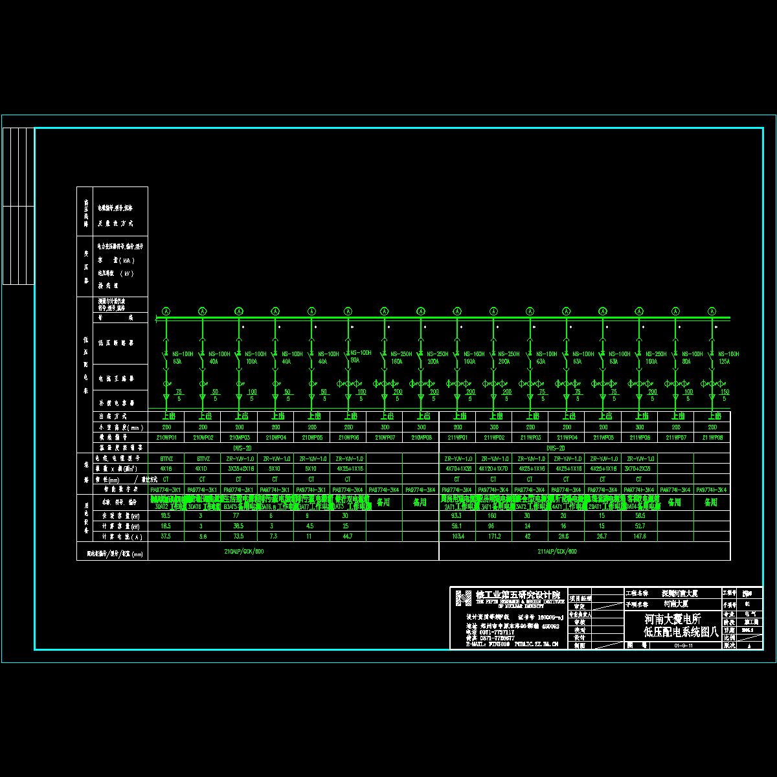Screen dimensions: 777x777
Task: Click calculated current value 73.5
Action: [239, 537]
